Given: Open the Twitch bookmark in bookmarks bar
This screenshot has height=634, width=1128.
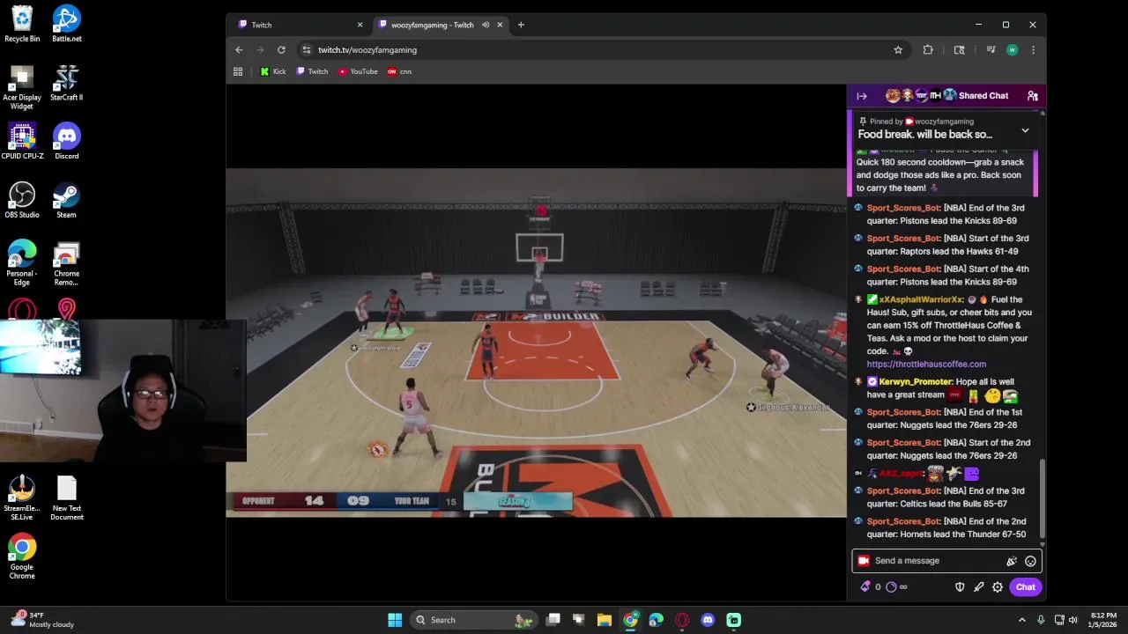Looking at the screenshot, I should [x=312, y=71].
